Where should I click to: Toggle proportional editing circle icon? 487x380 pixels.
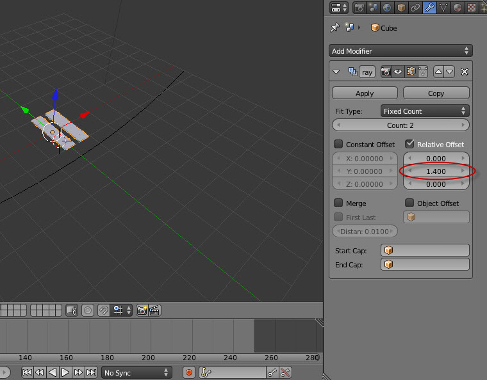pyautogui.click(x=88, y=310)
